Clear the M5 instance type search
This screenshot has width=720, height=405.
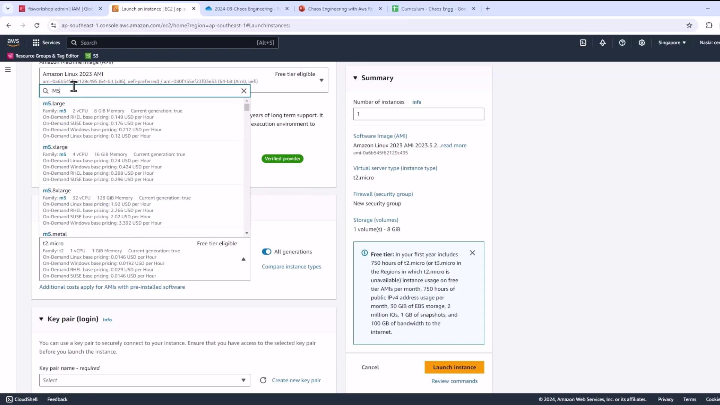click(244, 91)
